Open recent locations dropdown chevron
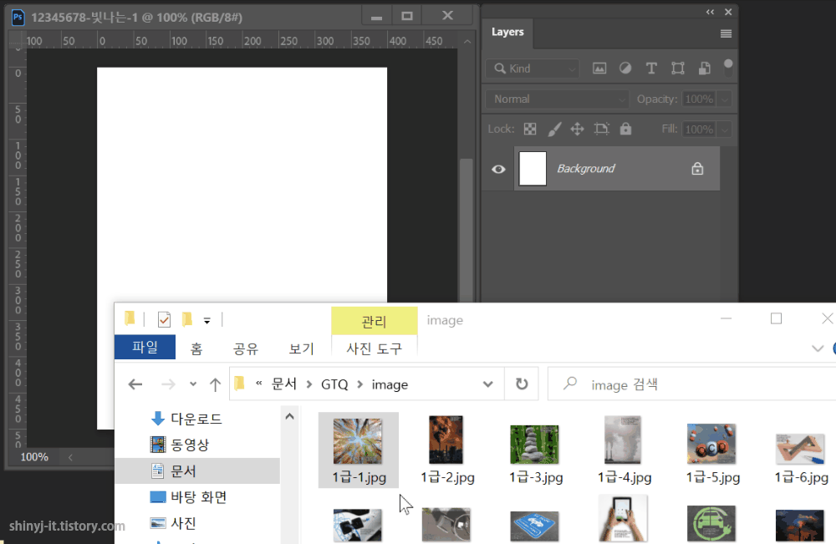836x544 pixels. (193, 384)
